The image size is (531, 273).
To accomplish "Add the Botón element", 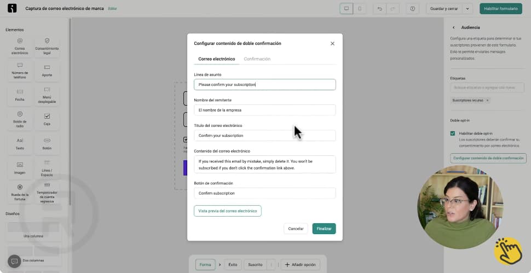I will coord(47,144).
